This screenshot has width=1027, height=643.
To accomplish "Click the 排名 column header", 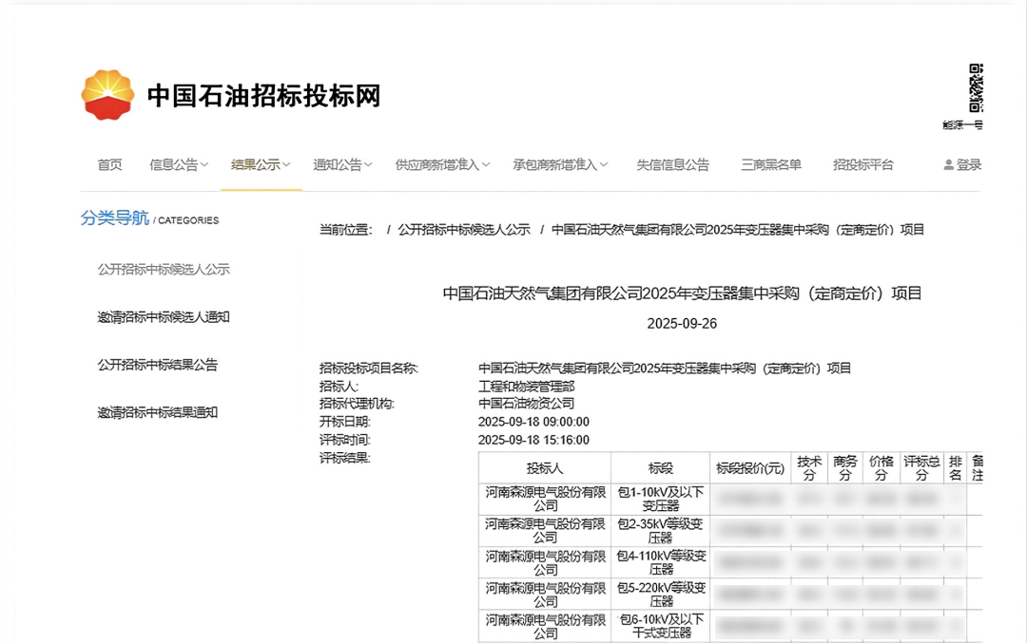I will click(955, 468).
